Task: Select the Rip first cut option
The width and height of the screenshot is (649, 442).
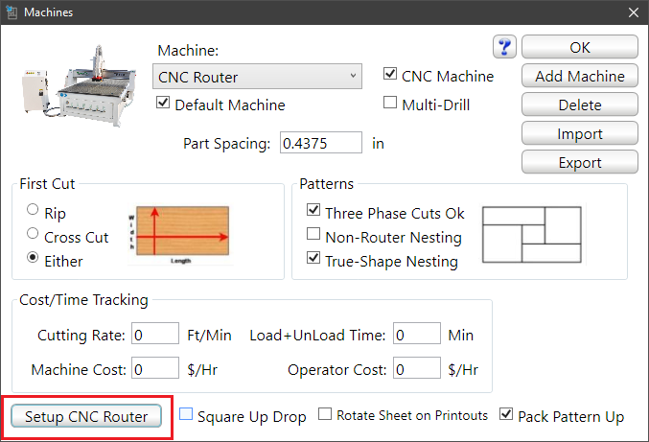Action: 34,211
